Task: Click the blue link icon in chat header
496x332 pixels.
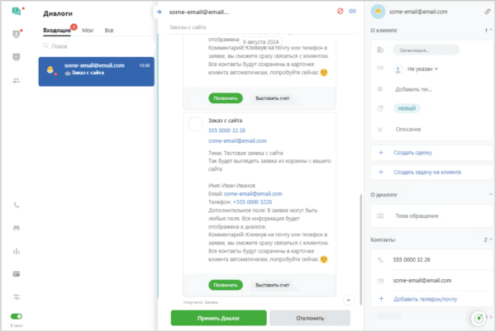Action: 352,12
